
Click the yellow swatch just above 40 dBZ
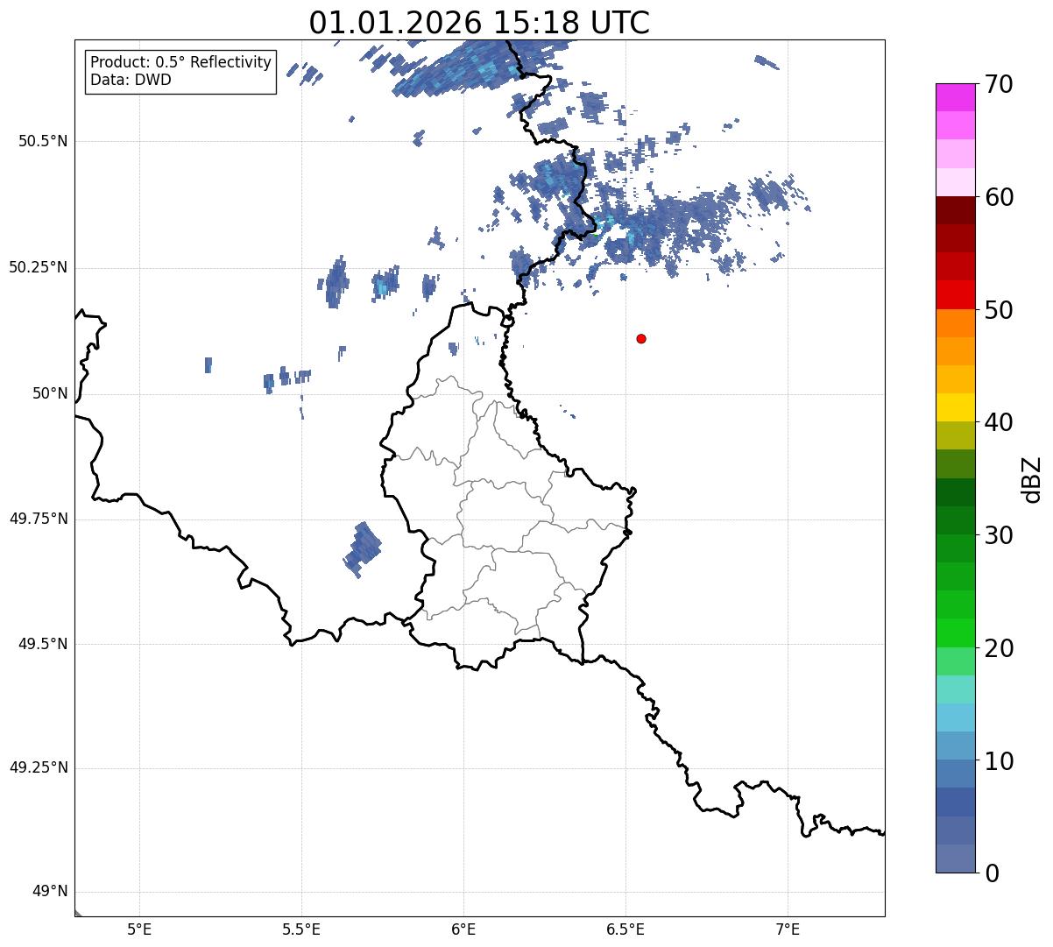(x=955, y=407)
